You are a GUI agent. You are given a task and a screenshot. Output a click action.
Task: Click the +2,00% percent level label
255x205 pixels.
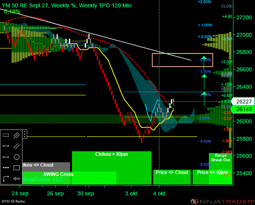coord(204,2)
